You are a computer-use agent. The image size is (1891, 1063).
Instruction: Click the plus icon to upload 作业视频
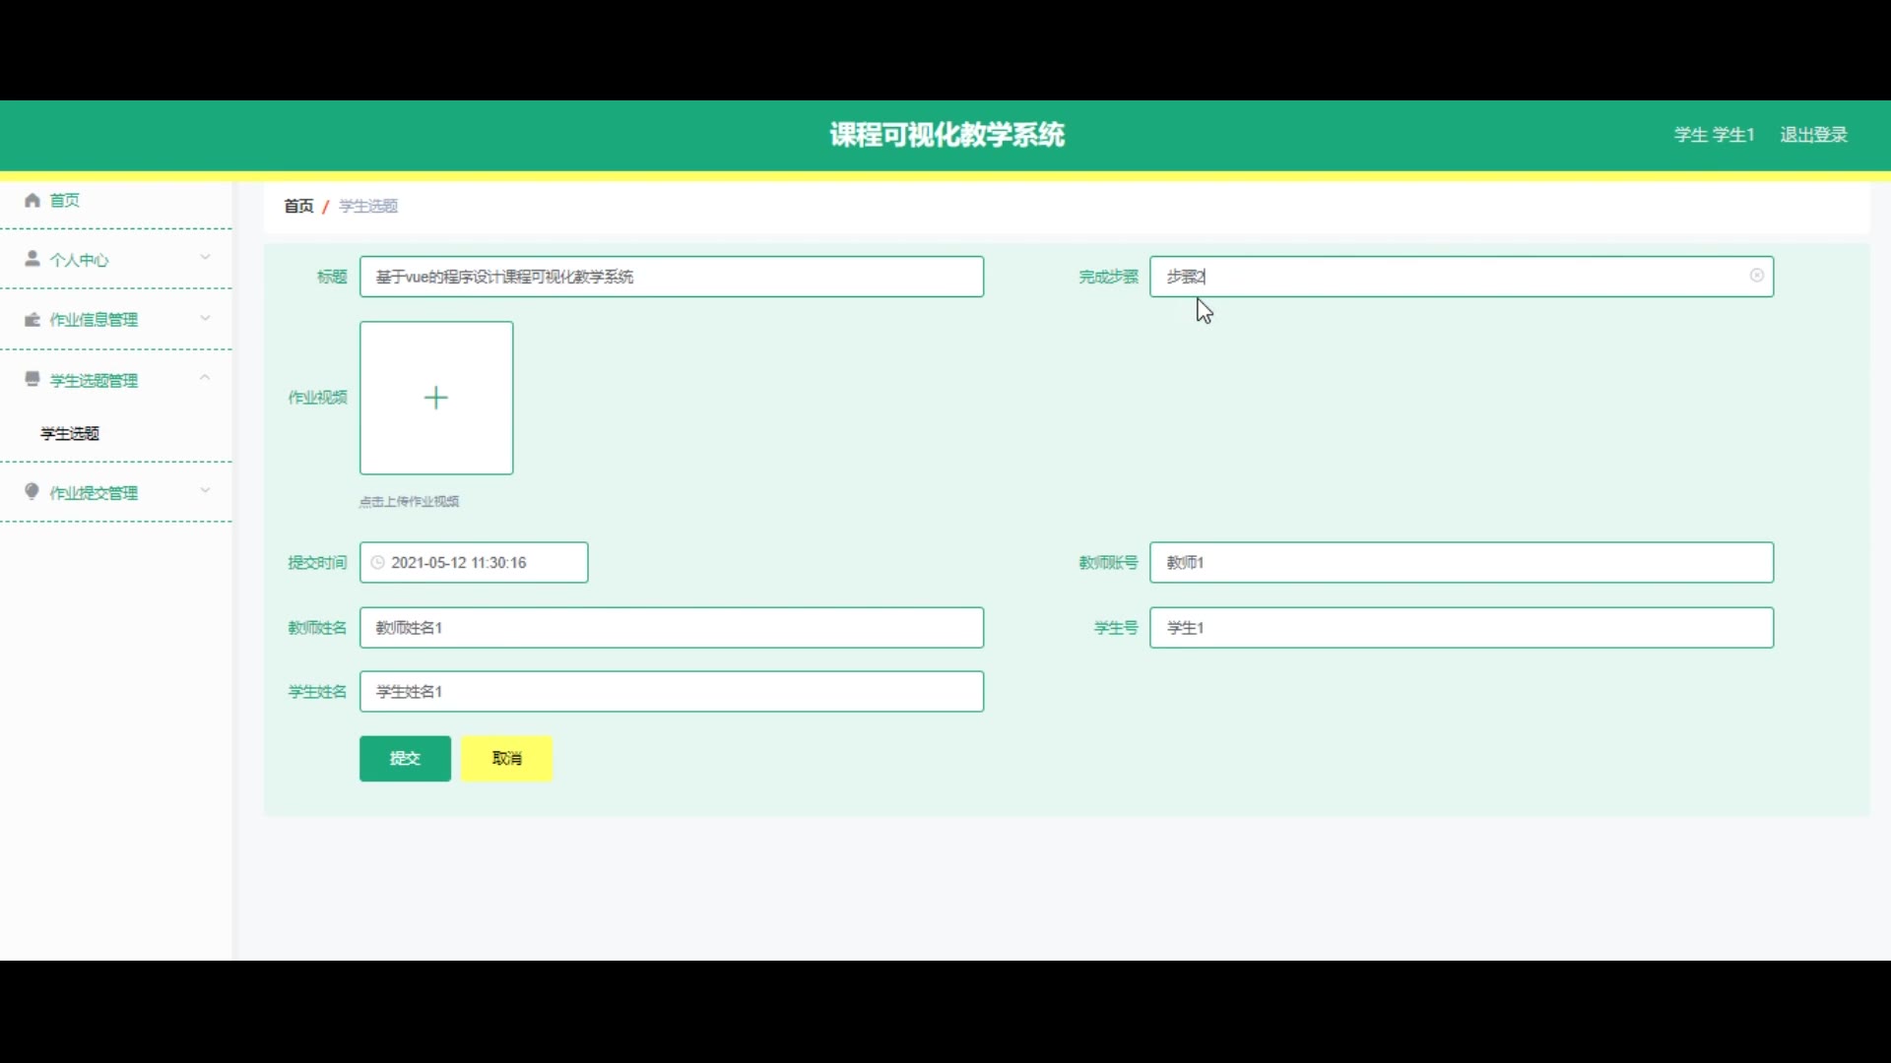coord(436,398)
